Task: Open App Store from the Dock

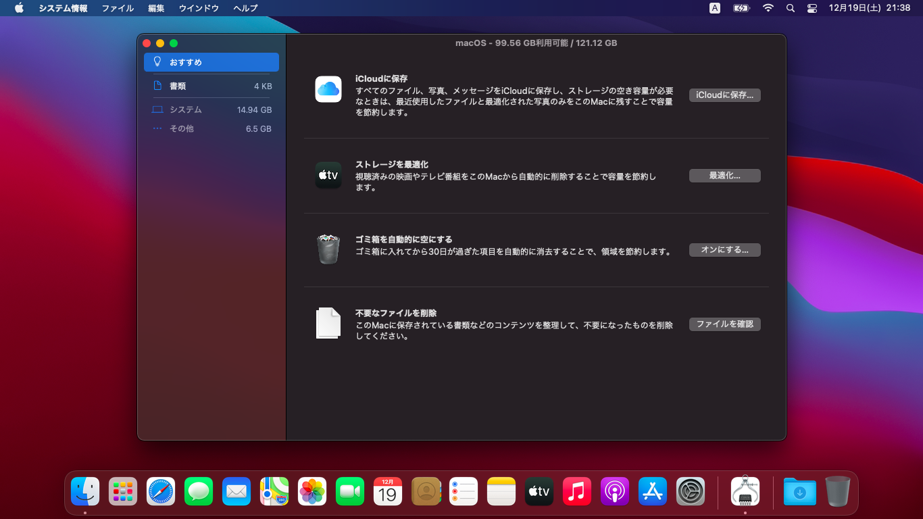Action: tap(653, 491)
